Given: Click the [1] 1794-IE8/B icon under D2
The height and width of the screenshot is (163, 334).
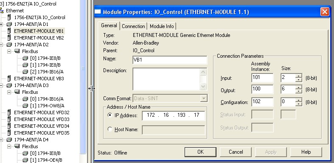Looking at the screenshot, I should pyautogui.click(x=25, y=65).
